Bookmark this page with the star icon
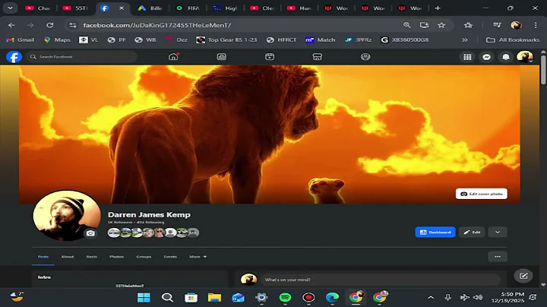The image size is (547, 307). (x=441, y=25)
